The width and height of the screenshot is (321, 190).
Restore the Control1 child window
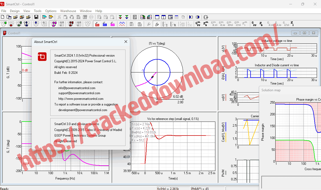(304, 33)
